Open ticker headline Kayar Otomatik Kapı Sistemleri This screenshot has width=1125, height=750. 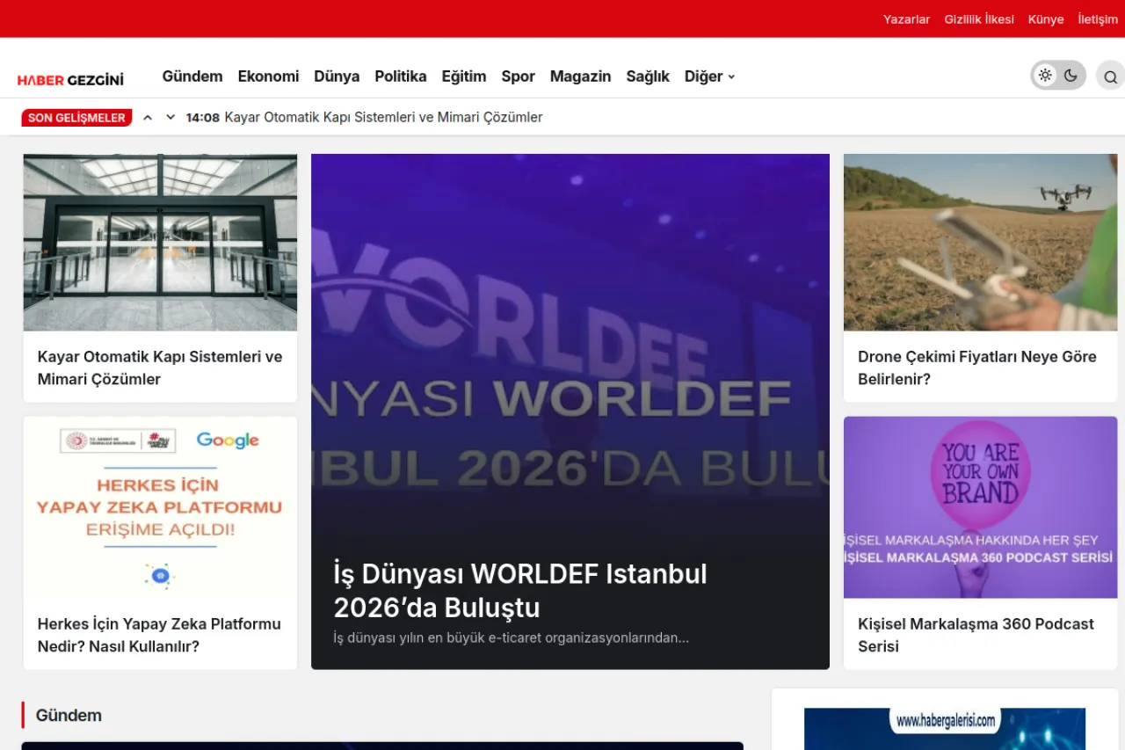[383, 117]
